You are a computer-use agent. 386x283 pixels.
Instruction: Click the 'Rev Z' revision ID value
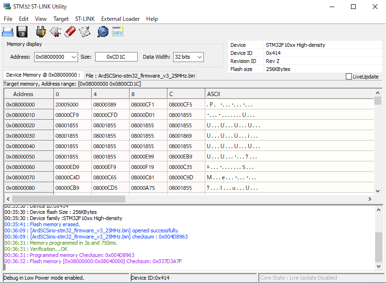(272, 61)
